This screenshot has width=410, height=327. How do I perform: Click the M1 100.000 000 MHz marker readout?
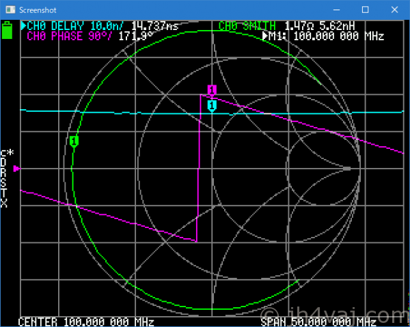click(327, 36)
